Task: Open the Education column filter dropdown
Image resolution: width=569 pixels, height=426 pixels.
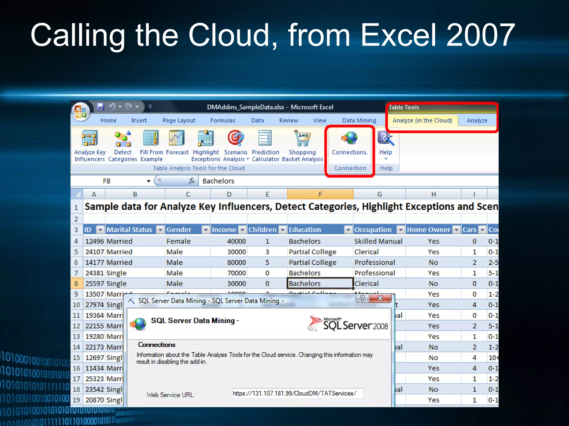Action: (348, 230)
